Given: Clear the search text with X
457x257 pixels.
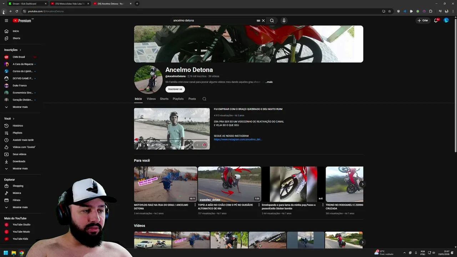Looking at the screenshot, I should click(x=263, y=20).
